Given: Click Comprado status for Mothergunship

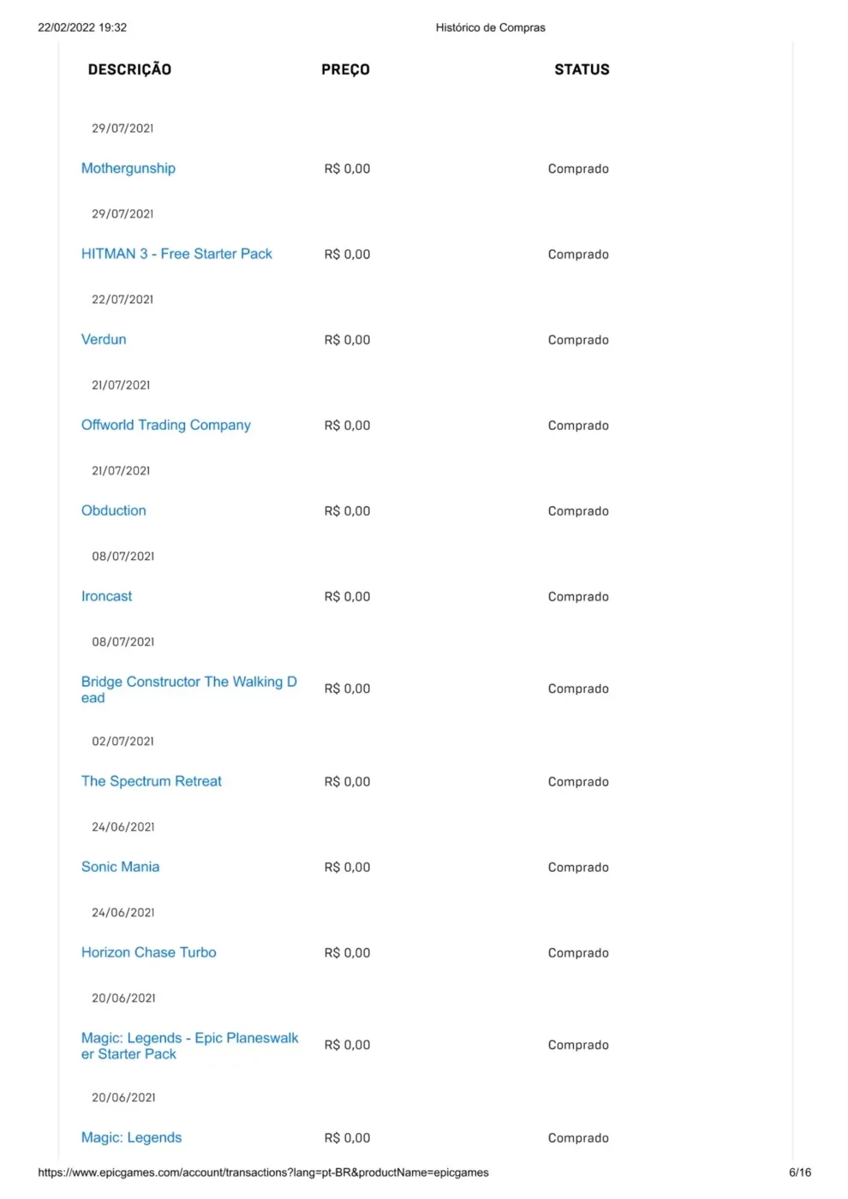Looking at the screenshot, I should click(x=579, y=169).
